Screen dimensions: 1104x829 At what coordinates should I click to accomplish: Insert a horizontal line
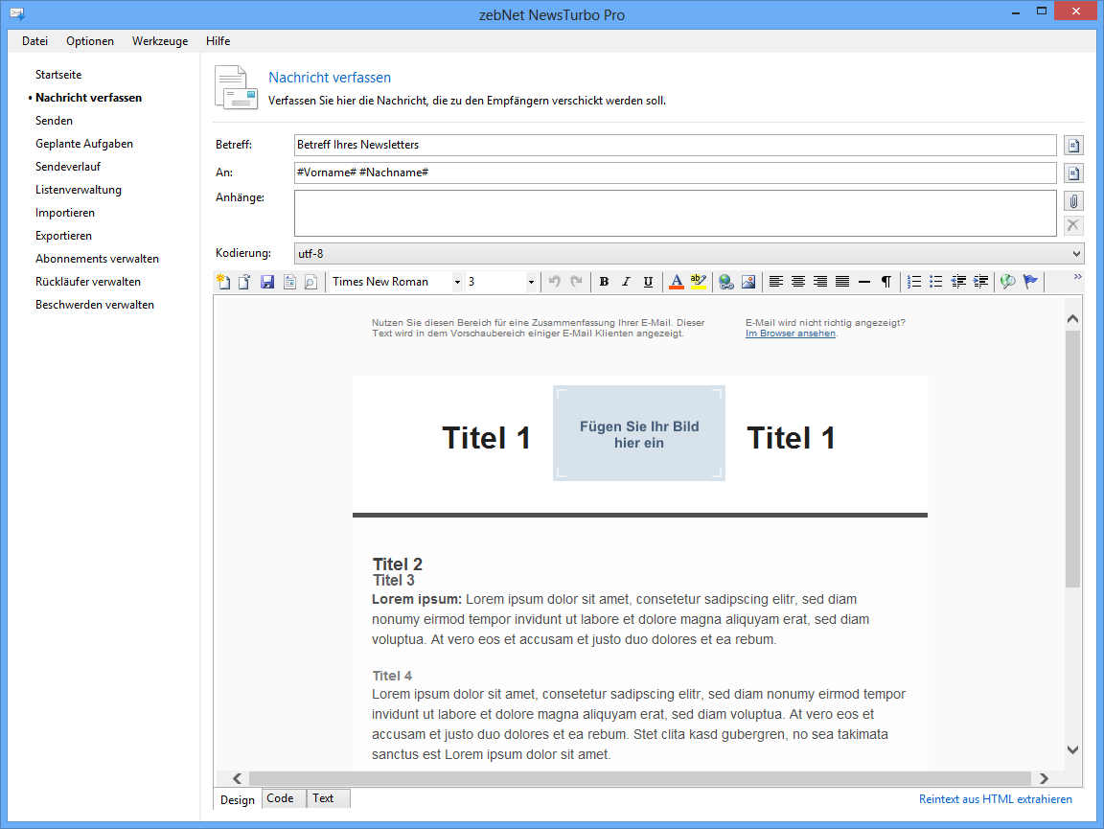(x=864, y=282)
